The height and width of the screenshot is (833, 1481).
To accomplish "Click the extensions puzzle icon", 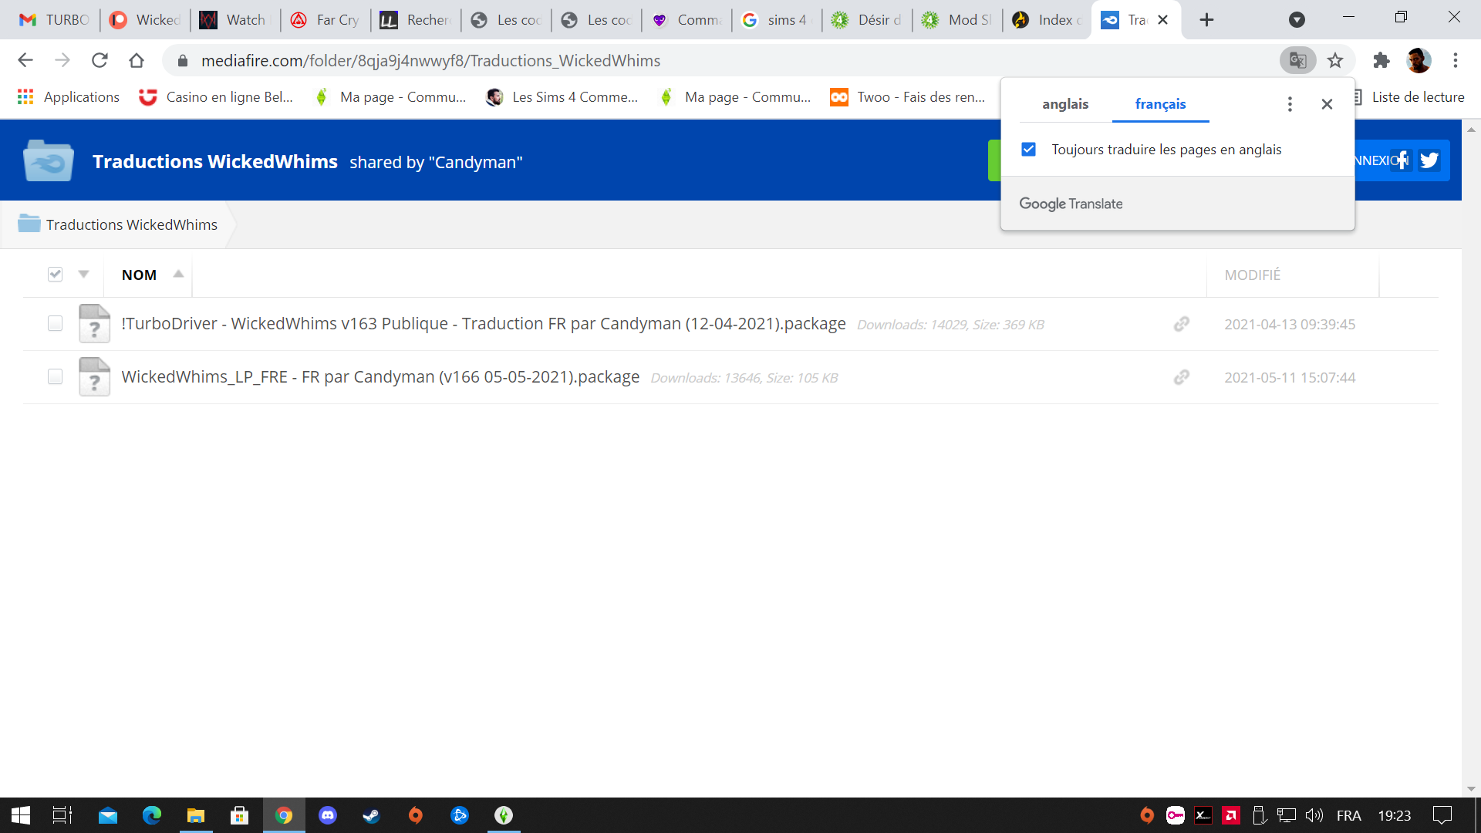I will pos(1385,61).
